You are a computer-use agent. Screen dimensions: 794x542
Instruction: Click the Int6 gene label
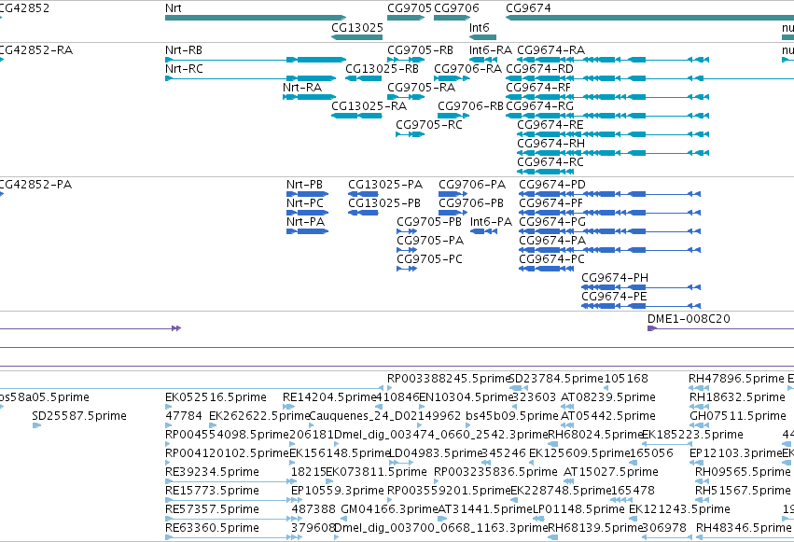coord(479,27)
